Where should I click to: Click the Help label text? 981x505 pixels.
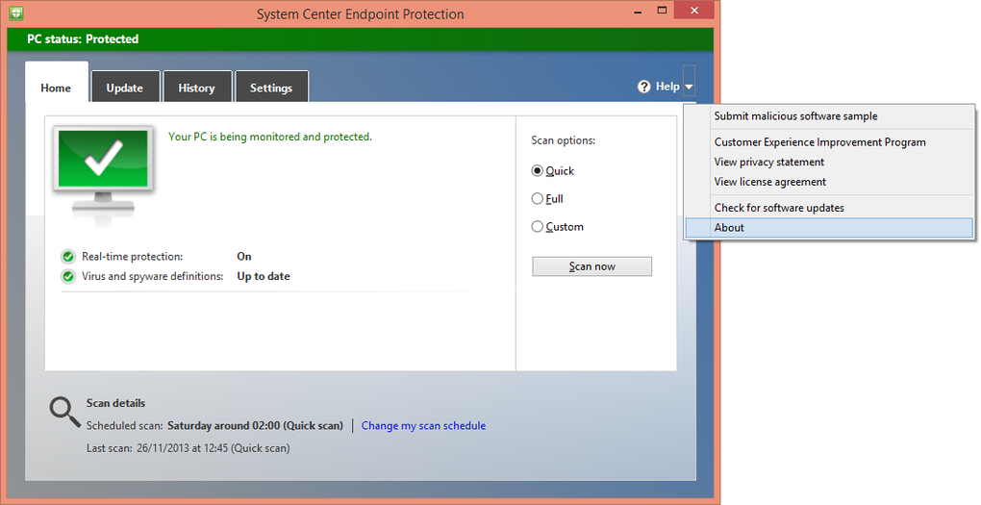click(x=667, y=87)
